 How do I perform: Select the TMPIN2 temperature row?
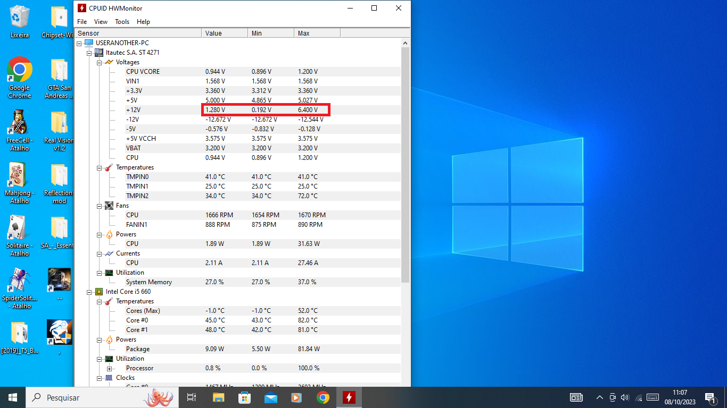[x=262, y=196]
